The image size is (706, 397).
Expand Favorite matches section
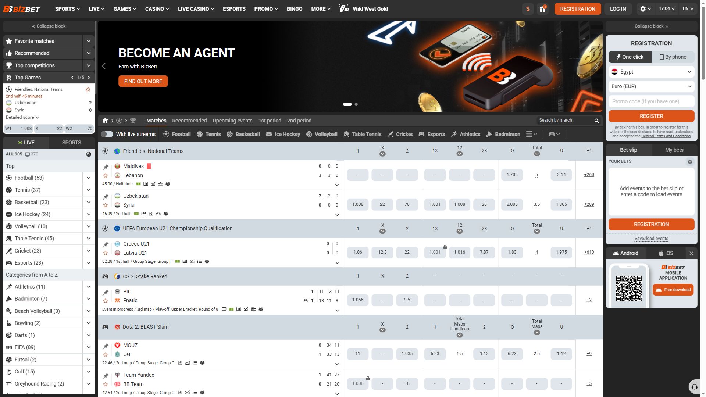point(89,41)
